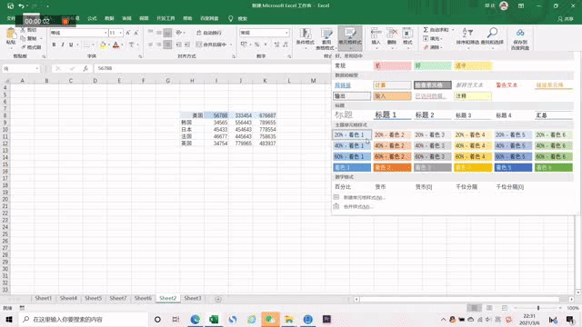
Task: Open the Developer (开发工具) ribbon tab
Action: coord(166,18)
